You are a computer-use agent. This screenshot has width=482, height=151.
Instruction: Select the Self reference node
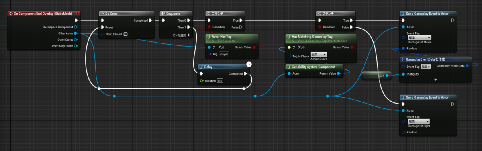point(376,75)
